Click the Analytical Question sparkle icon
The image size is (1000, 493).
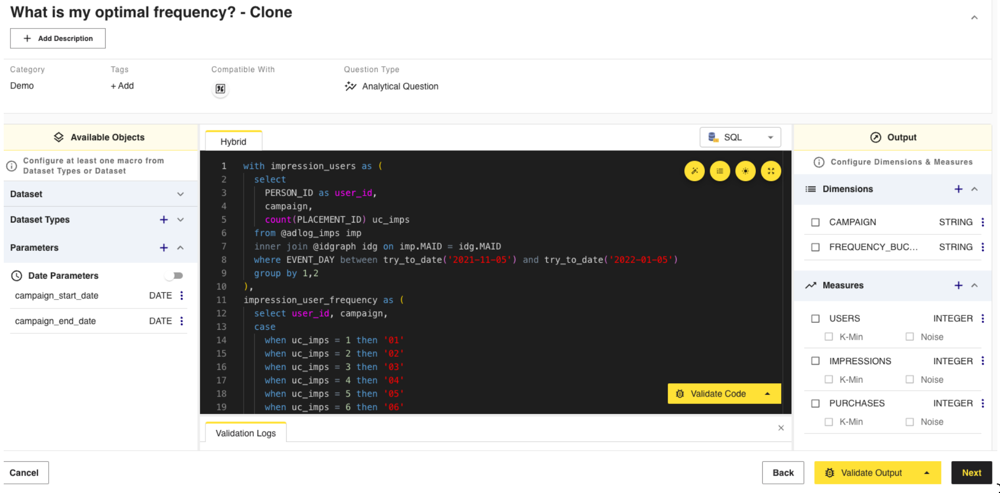[350, 86]
